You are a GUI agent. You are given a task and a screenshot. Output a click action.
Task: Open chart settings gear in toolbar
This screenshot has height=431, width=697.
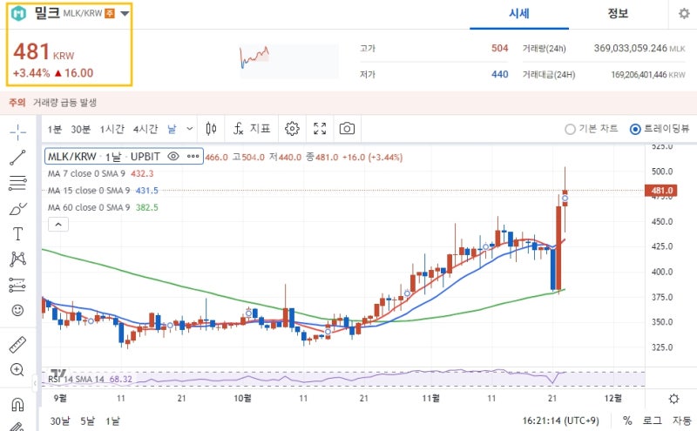pos(292,129)
